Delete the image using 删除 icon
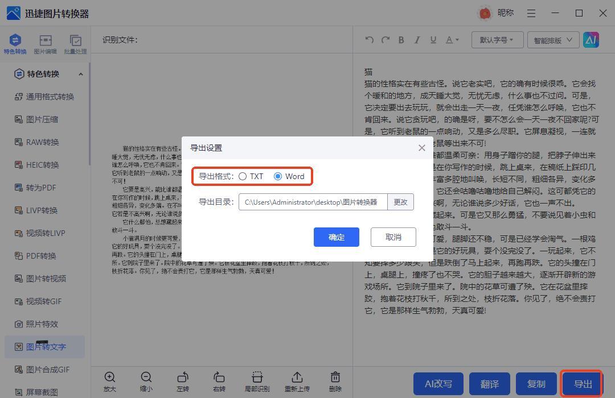The image size is (615, 398). click(335, 381)
